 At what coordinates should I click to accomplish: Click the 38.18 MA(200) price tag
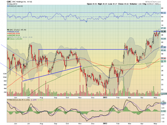click(x=163, y=61)
